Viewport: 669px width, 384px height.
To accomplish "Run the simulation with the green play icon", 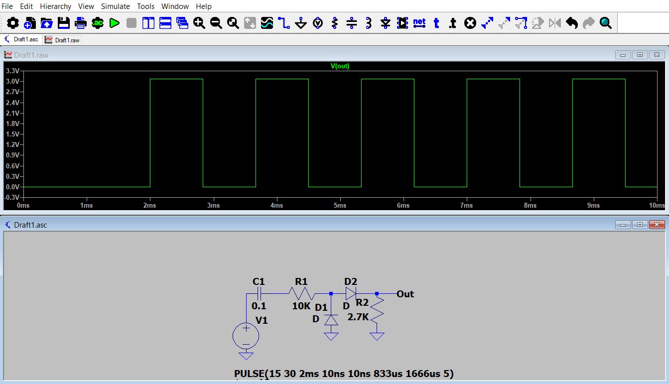I will pyautogui.click(x=114, y=22).
